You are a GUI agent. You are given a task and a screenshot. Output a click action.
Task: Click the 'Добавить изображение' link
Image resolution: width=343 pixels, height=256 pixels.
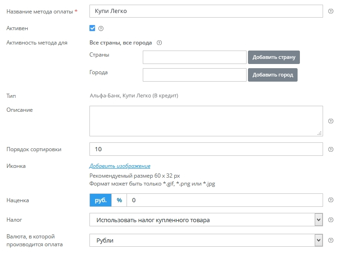(120, 166)
